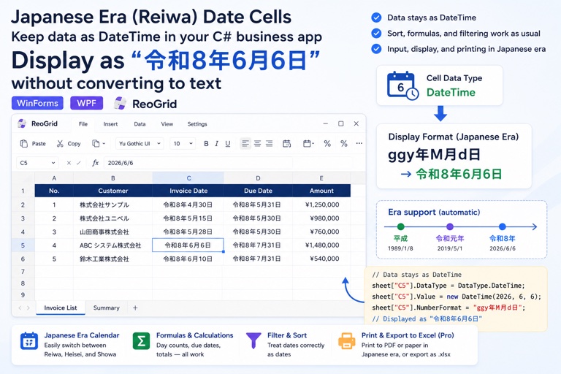561x374 pixels.
Task: Click the Heisei 1989/1/8 timeline dot
Action: pos(401,226)
